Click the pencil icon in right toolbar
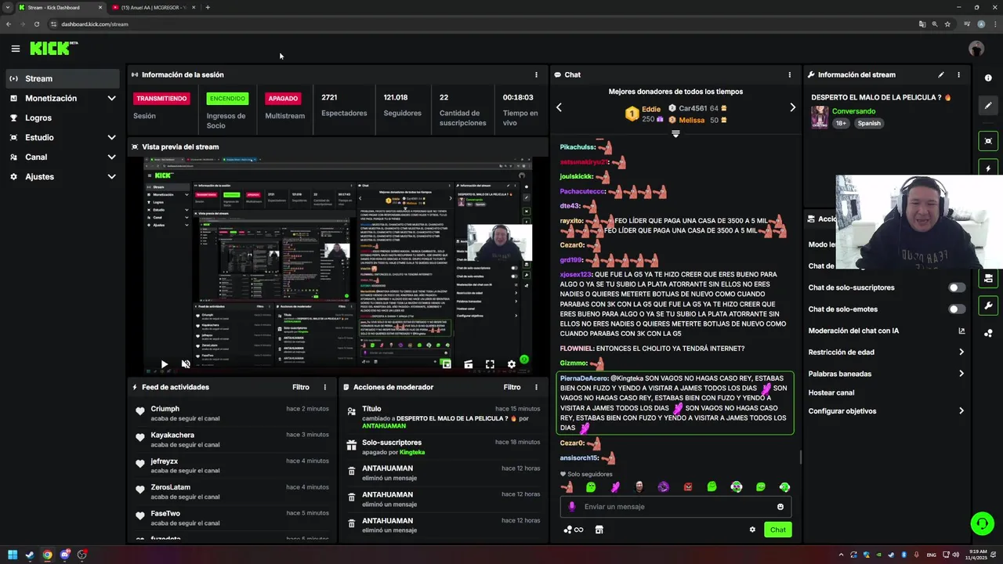The image size is (1003, 564). pos(988,106)
